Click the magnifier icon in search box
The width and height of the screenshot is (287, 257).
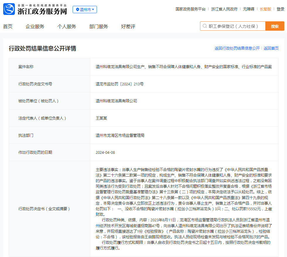pos(205,26)
